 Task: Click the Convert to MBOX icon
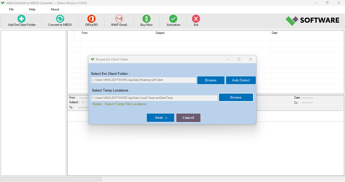click(60, 19)
